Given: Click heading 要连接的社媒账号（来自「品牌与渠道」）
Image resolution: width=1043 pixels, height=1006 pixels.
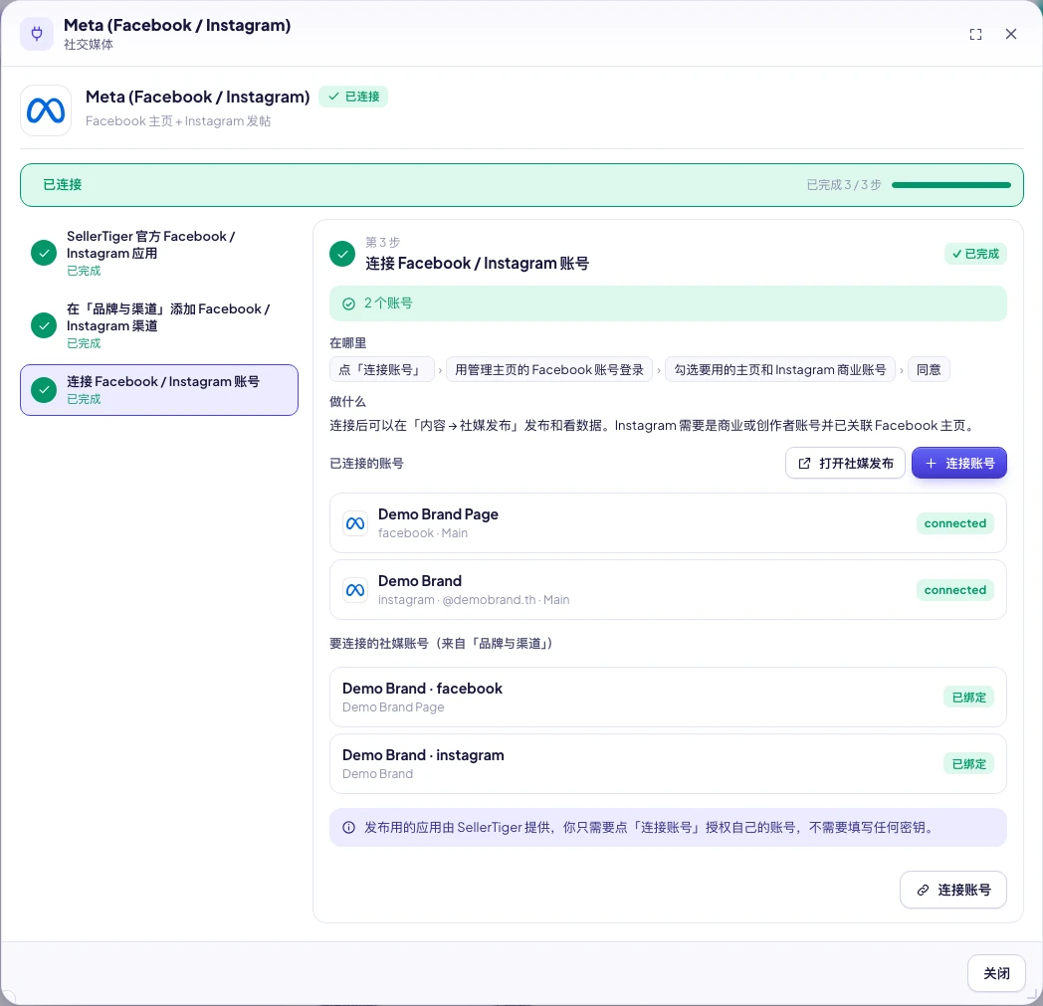Looking at the screenshot, I should click(441, 644).
